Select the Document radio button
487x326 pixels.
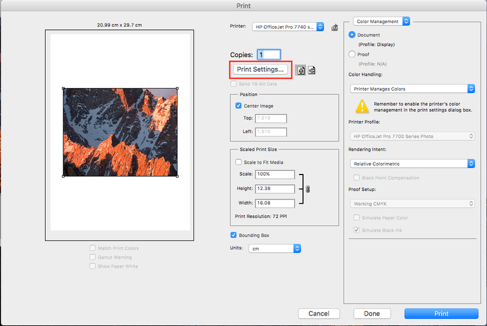(x=352, y=35)
